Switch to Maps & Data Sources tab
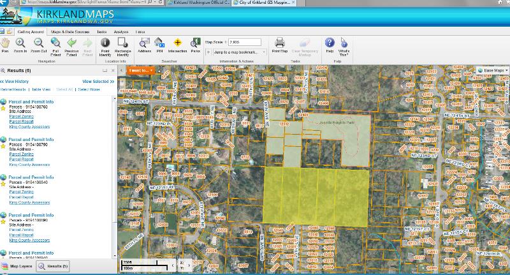The image size is (510, 275). (x=70, y=31)
